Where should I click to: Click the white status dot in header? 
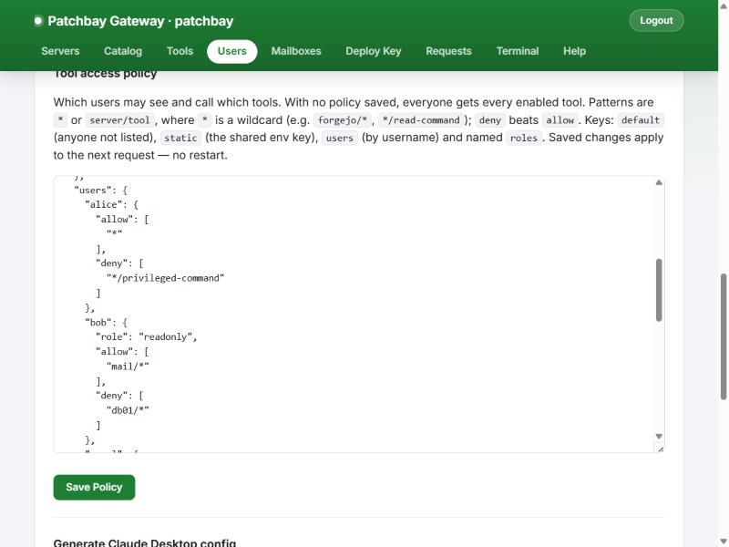38,21
